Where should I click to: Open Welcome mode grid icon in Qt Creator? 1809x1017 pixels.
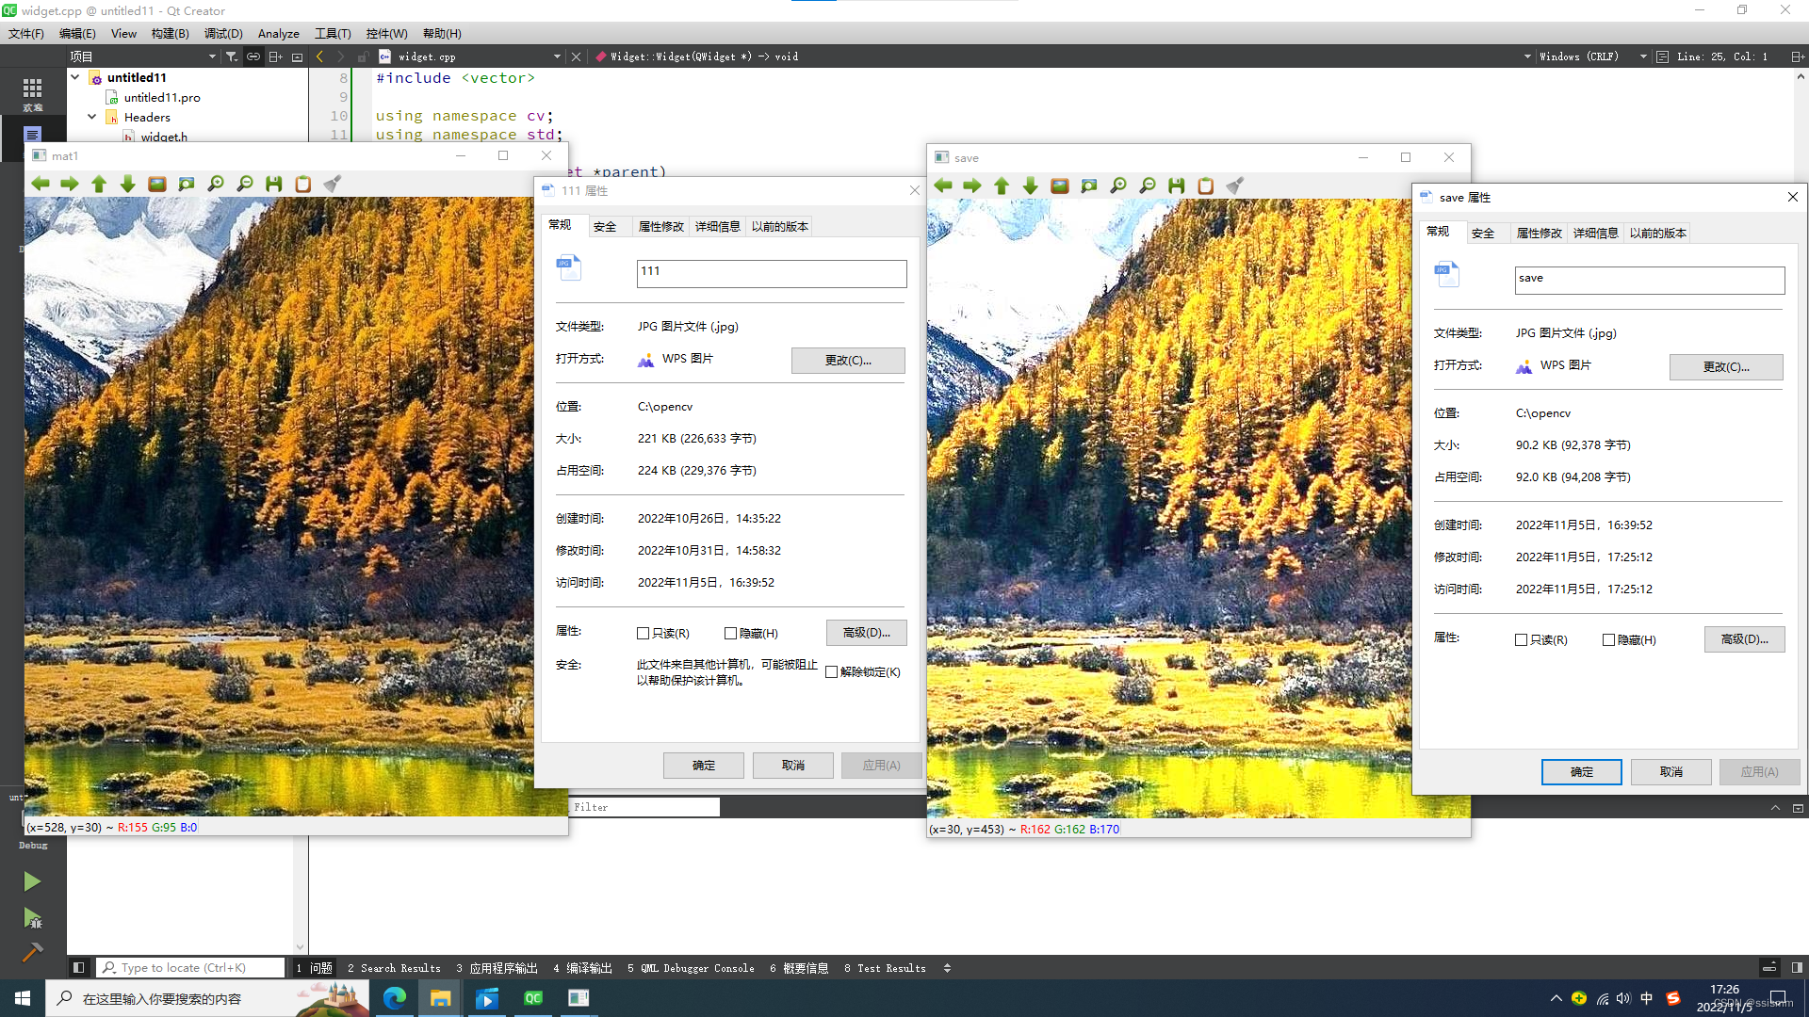[x=32, y=92]
